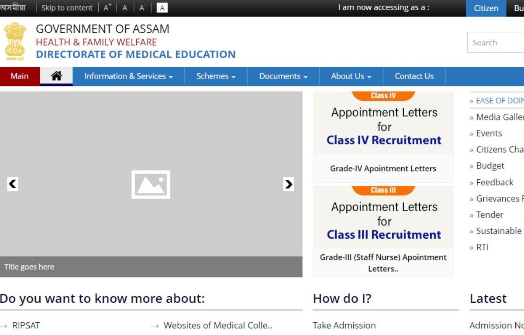The width and height of the screenshot is (524, 335).
Task: Follow the Skip to content link
Action: pos(67,8)
